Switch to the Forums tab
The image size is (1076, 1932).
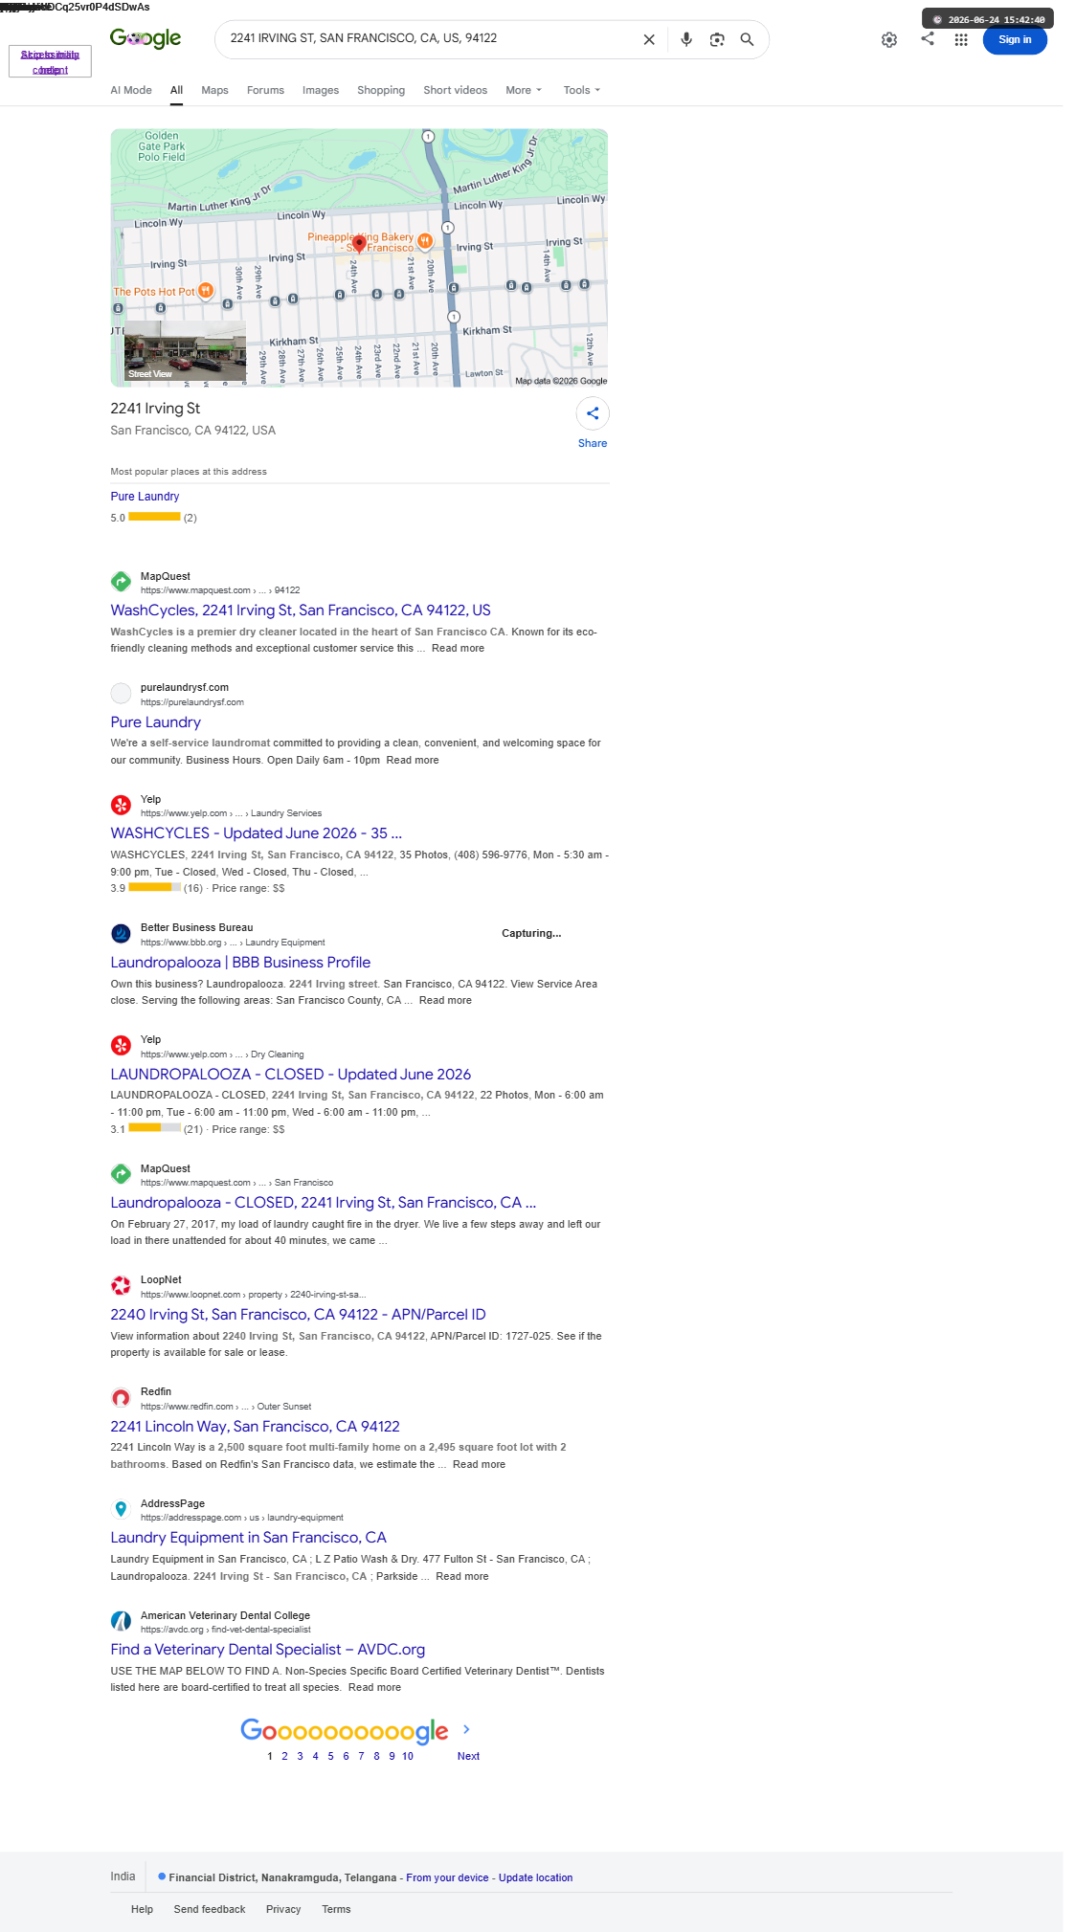pyautogui.click(x=265, y=90)
